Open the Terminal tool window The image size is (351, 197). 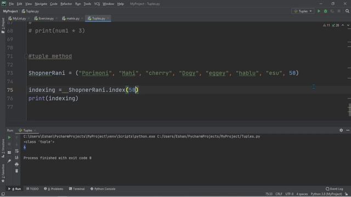coord(77,189)
